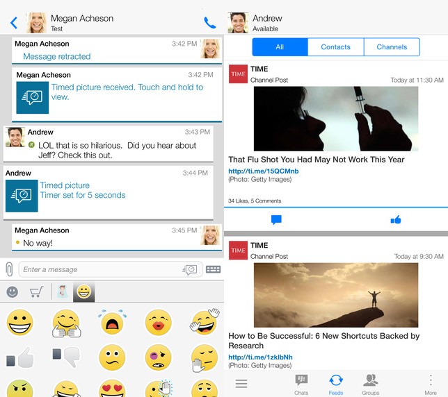Select the character sticker pack tab
This screenshot has height=397, width=448.
[x=62, y=292]
